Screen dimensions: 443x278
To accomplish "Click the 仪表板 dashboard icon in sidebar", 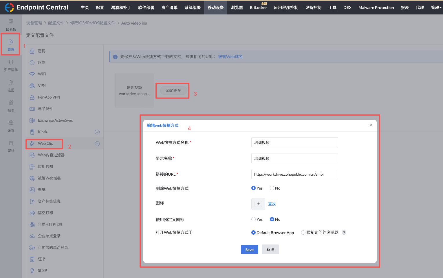I will tap(11, 22).
